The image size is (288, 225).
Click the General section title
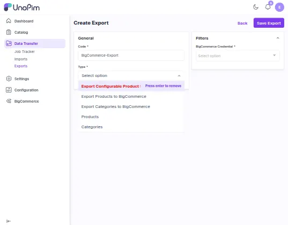pos(86,38)
